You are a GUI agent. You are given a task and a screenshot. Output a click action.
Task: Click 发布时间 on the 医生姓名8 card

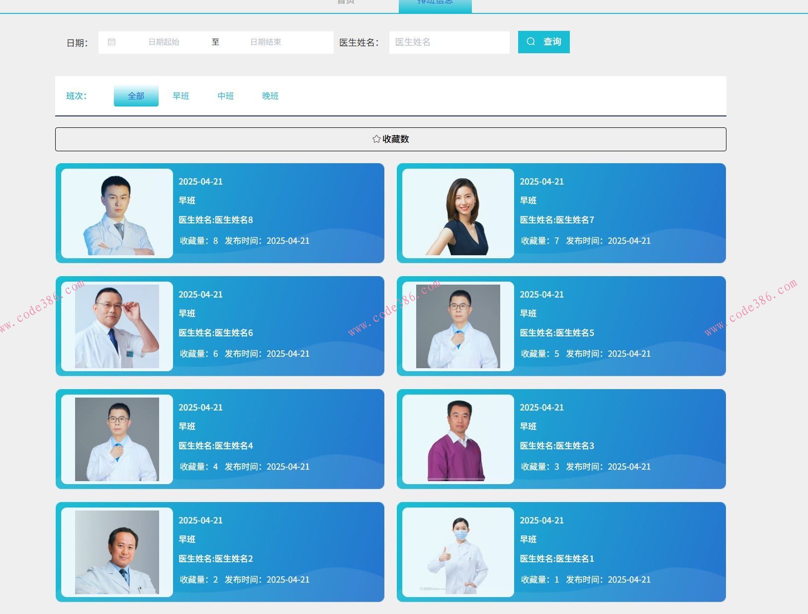267,241
